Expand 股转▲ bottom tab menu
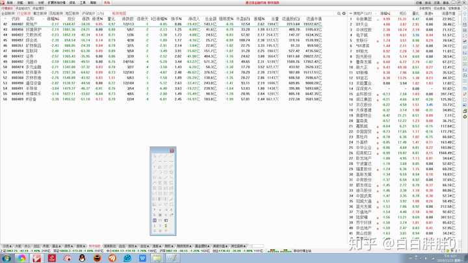 tap(81, 246)
